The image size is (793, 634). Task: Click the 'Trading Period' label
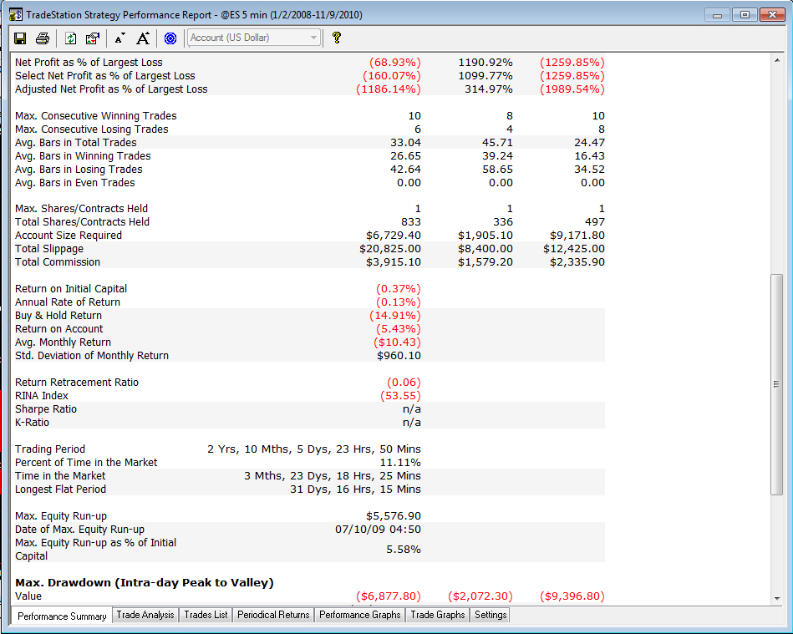pos(50,449)
